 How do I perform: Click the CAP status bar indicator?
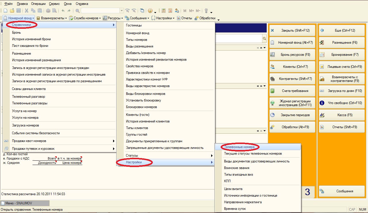pos(352,210)
